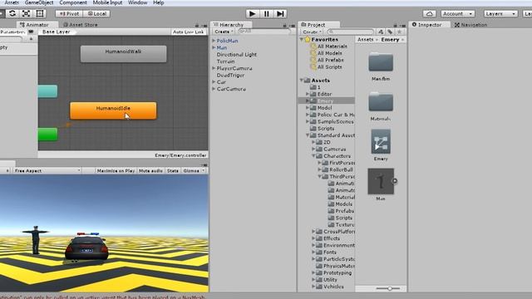
Task: Click the Base Layer breadcrumb
Action: pos(57,32)
